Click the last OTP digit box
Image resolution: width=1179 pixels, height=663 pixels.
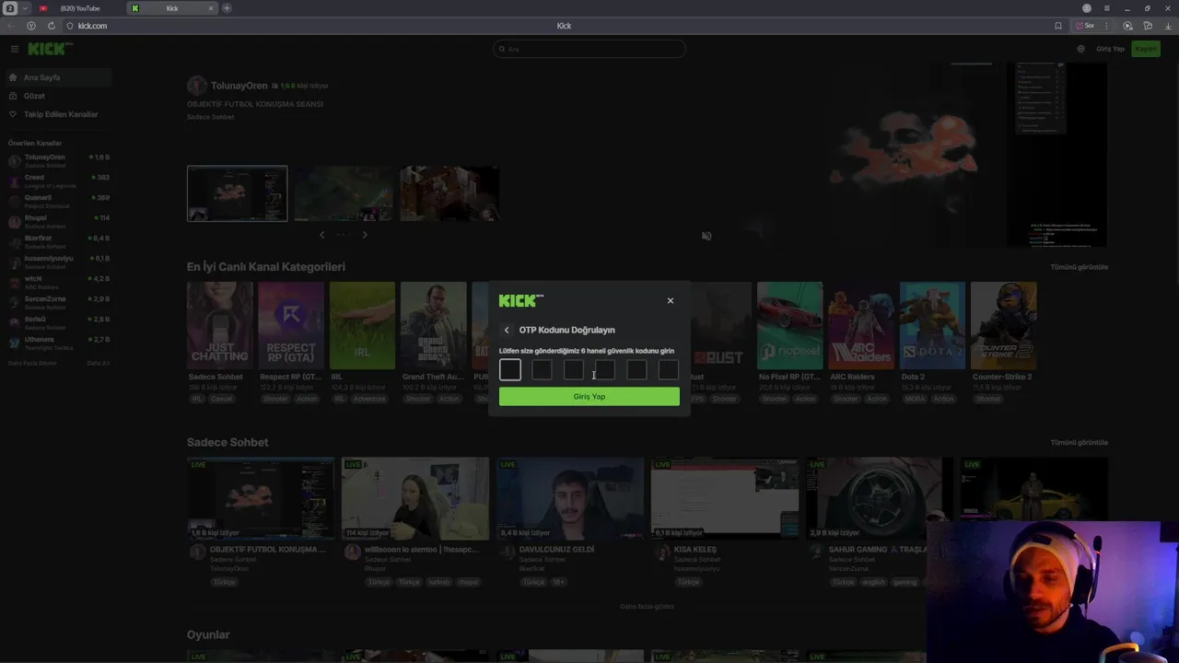669,369
